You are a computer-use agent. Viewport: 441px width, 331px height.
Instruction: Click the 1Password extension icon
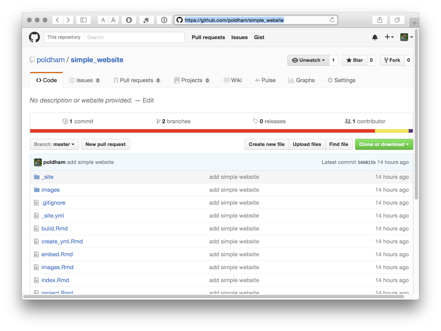(164, 20)
